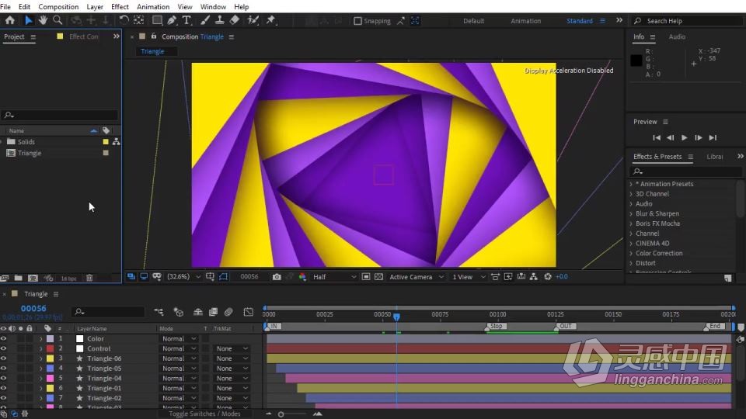Hide the Triangle-04 layer
746x419 pixels.
[x=3, y=378]
